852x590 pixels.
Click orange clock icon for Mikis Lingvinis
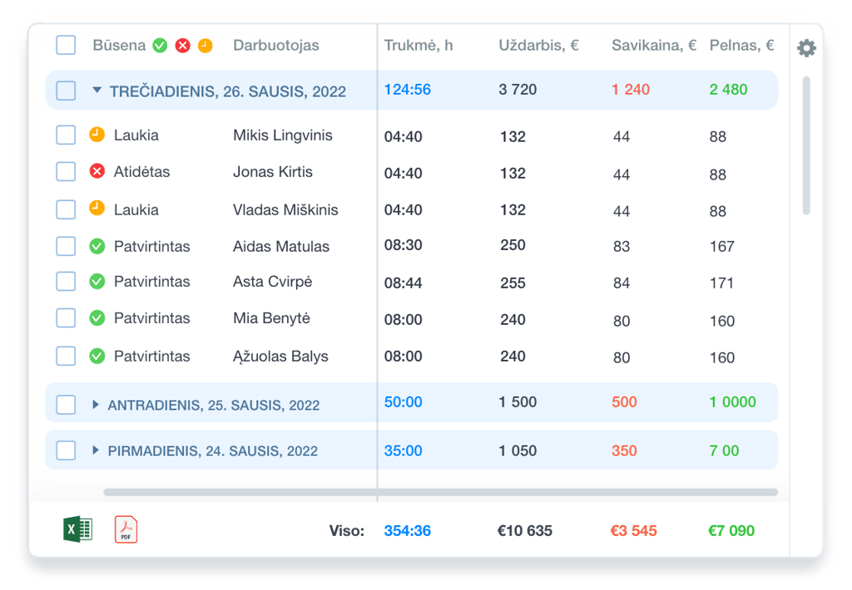click(x=97, y=135)
